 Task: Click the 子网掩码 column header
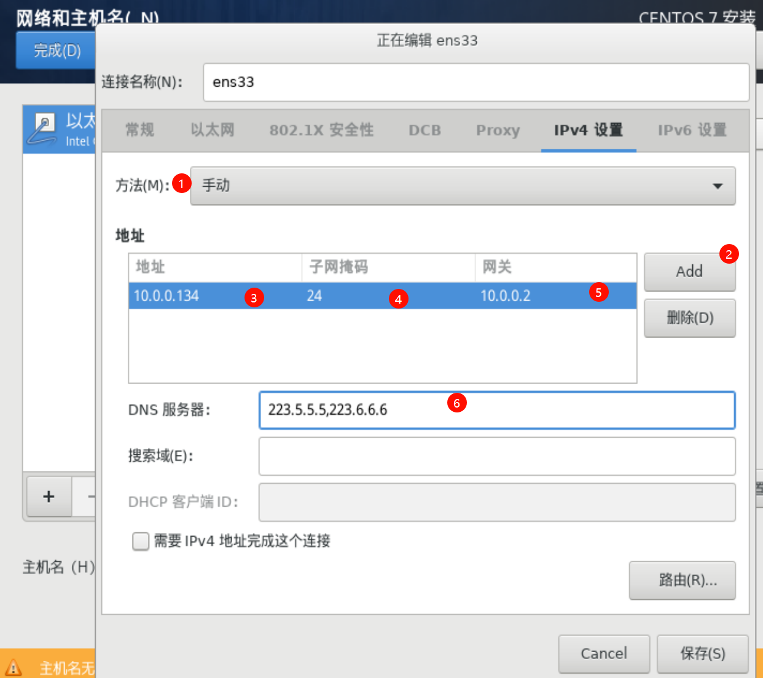point(388,267)
